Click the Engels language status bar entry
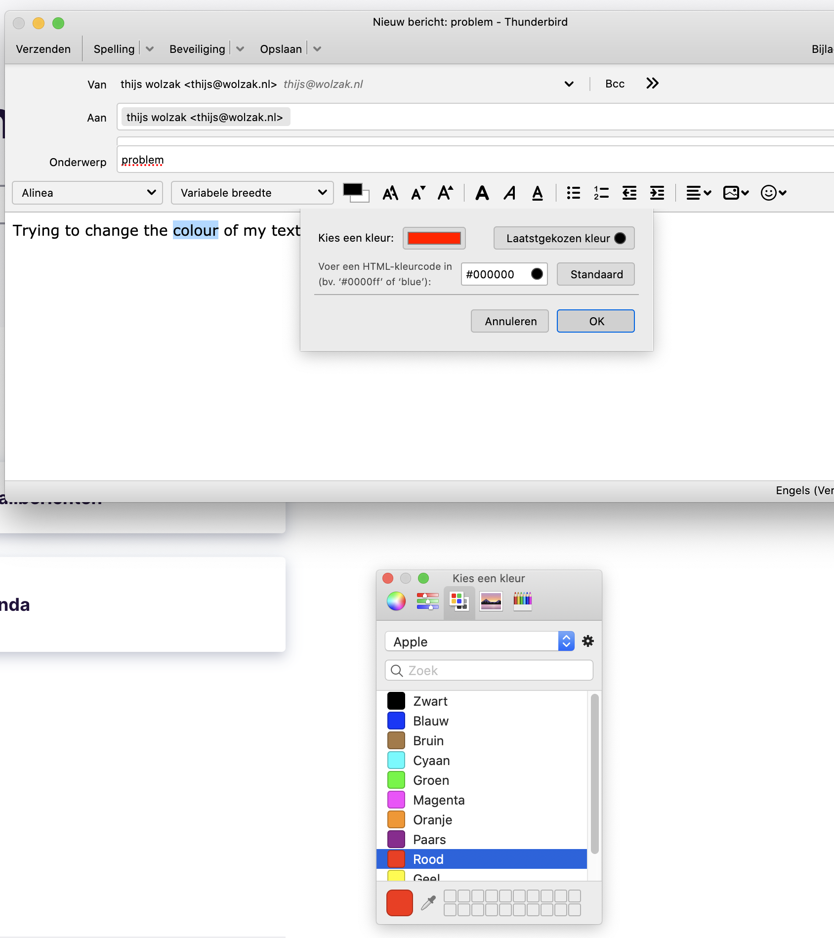The width and height of the screenshot is (834, 938). click(x=804, y=490)
